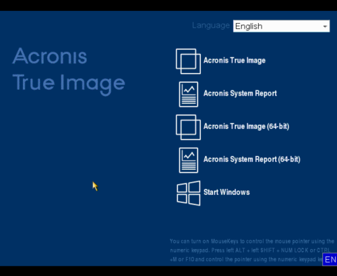The image size is (337, 276).
Task: Launch Acronis True Image (64-bit) label
Action: click(246, 126)
